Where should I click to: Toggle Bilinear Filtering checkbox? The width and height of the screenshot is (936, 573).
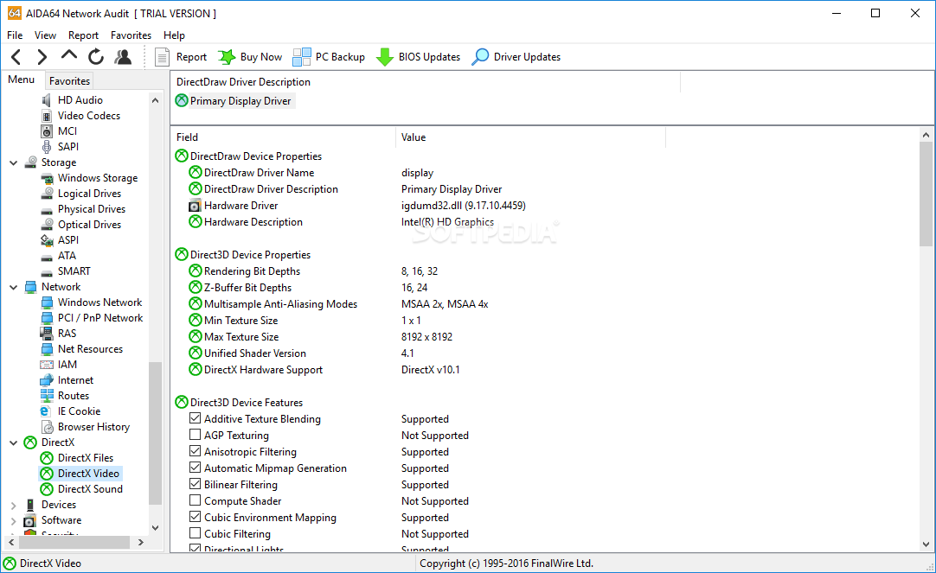196,484
